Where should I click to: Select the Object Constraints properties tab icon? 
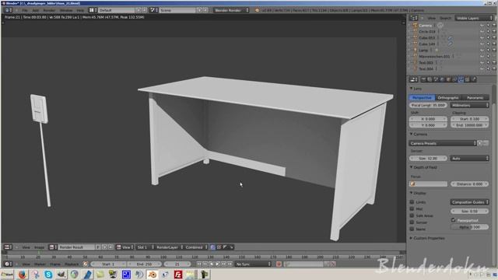coord(454,79)
